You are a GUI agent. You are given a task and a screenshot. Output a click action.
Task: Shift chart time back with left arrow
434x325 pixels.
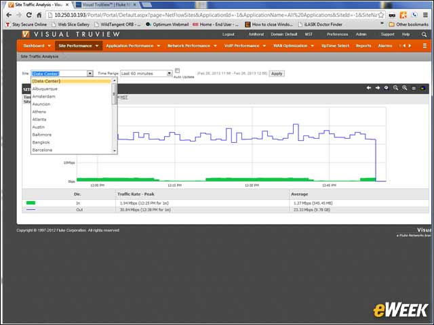pos(369,88)
